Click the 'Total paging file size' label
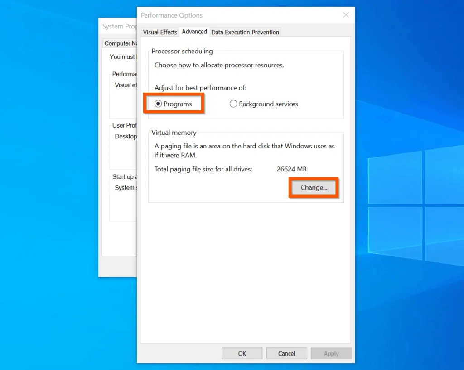Viewport: 464px width, 370px height. coord(203,169)
